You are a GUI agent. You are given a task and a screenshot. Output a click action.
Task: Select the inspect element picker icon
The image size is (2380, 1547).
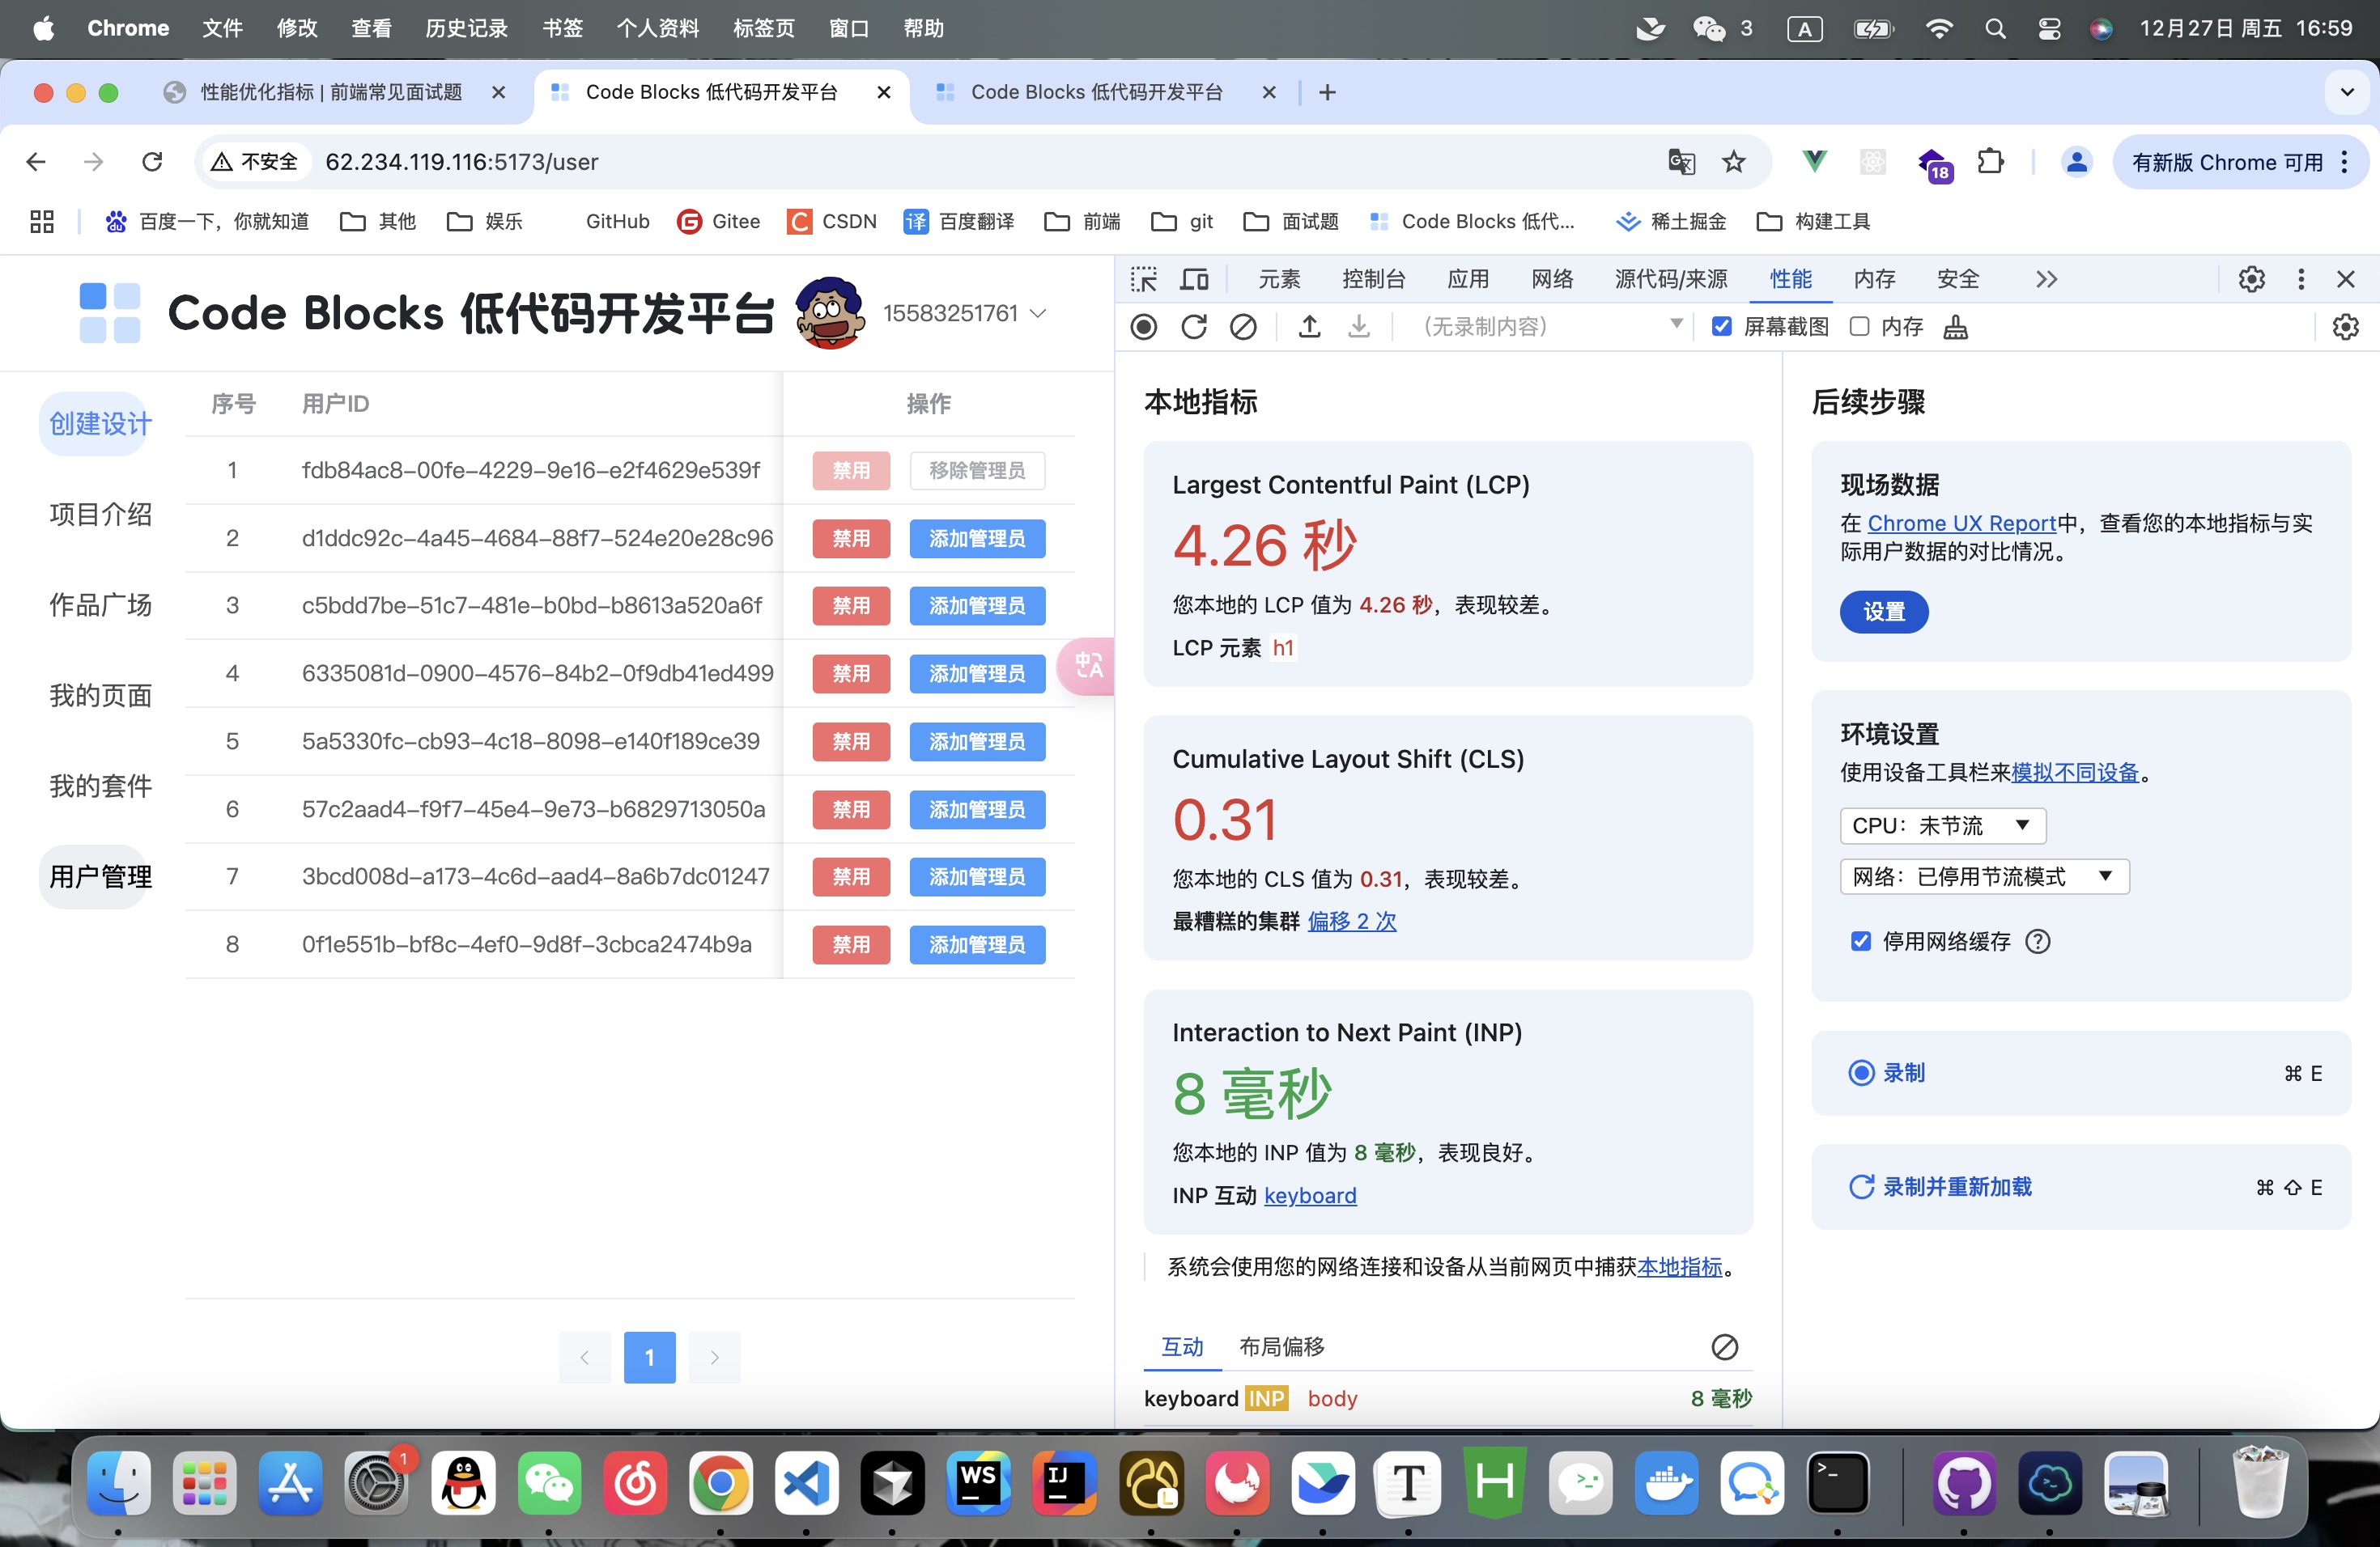tap(1144, 279)
